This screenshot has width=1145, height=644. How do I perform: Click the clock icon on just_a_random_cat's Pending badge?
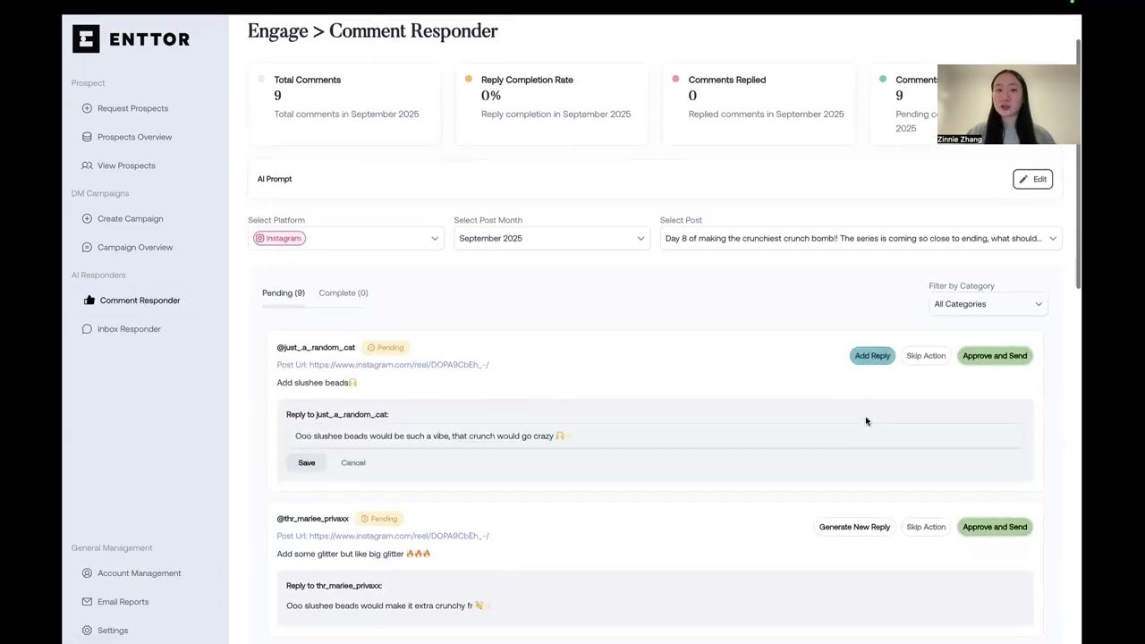click(x=371, y=347)
